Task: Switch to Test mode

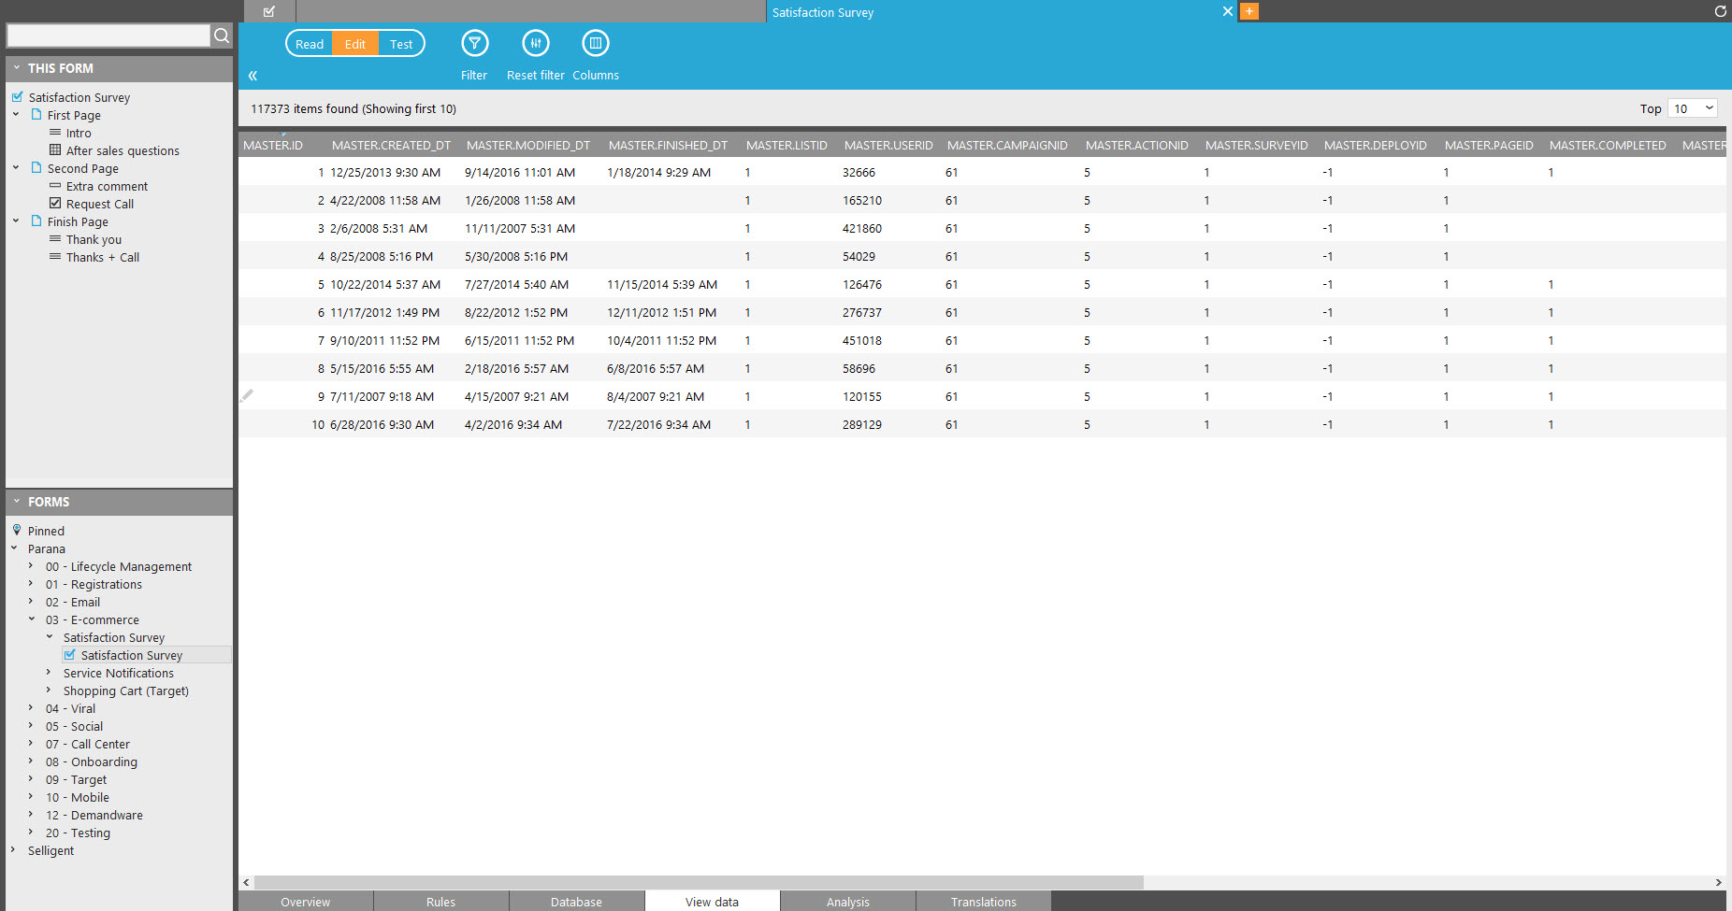Action: 401,44
